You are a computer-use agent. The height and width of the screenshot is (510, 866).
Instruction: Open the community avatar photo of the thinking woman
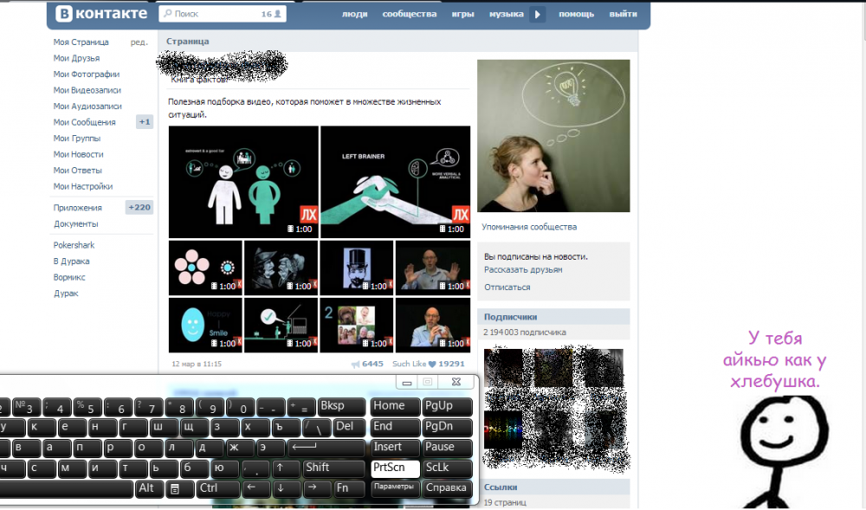pos(553,136)
